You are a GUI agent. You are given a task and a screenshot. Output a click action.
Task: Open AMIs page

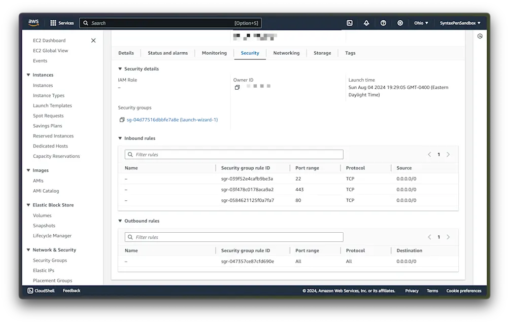pos(38,181)
